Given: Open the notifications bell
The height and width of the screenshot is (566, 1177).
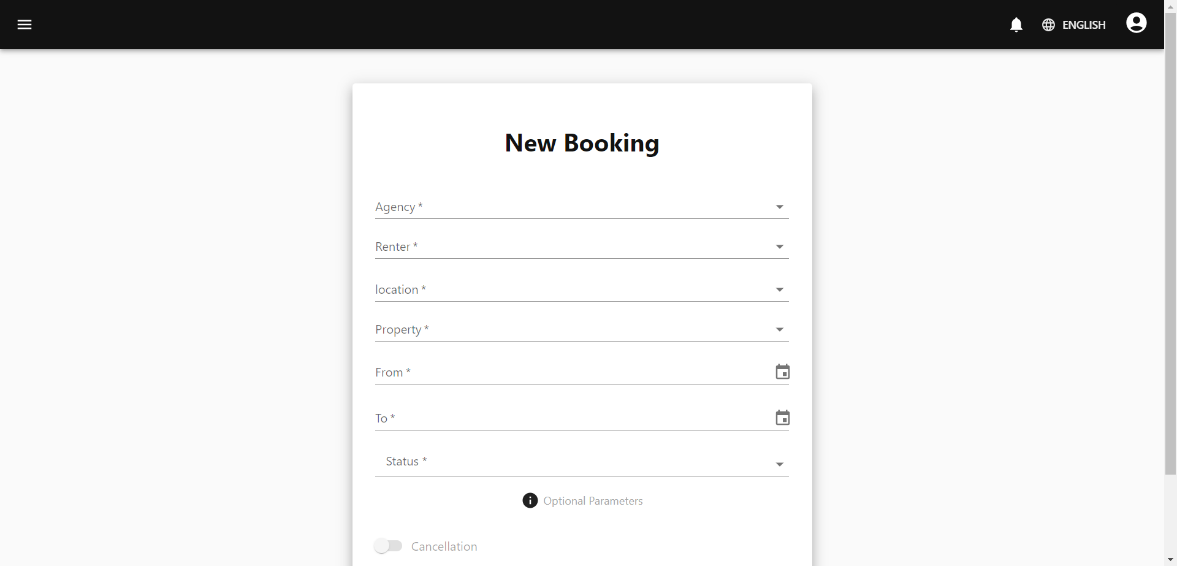Looking at the screenshot, I should 1016,25.
